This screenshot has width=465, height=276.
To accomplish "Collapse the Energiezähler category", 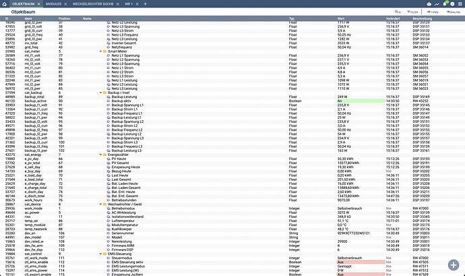I will [100, 155].
